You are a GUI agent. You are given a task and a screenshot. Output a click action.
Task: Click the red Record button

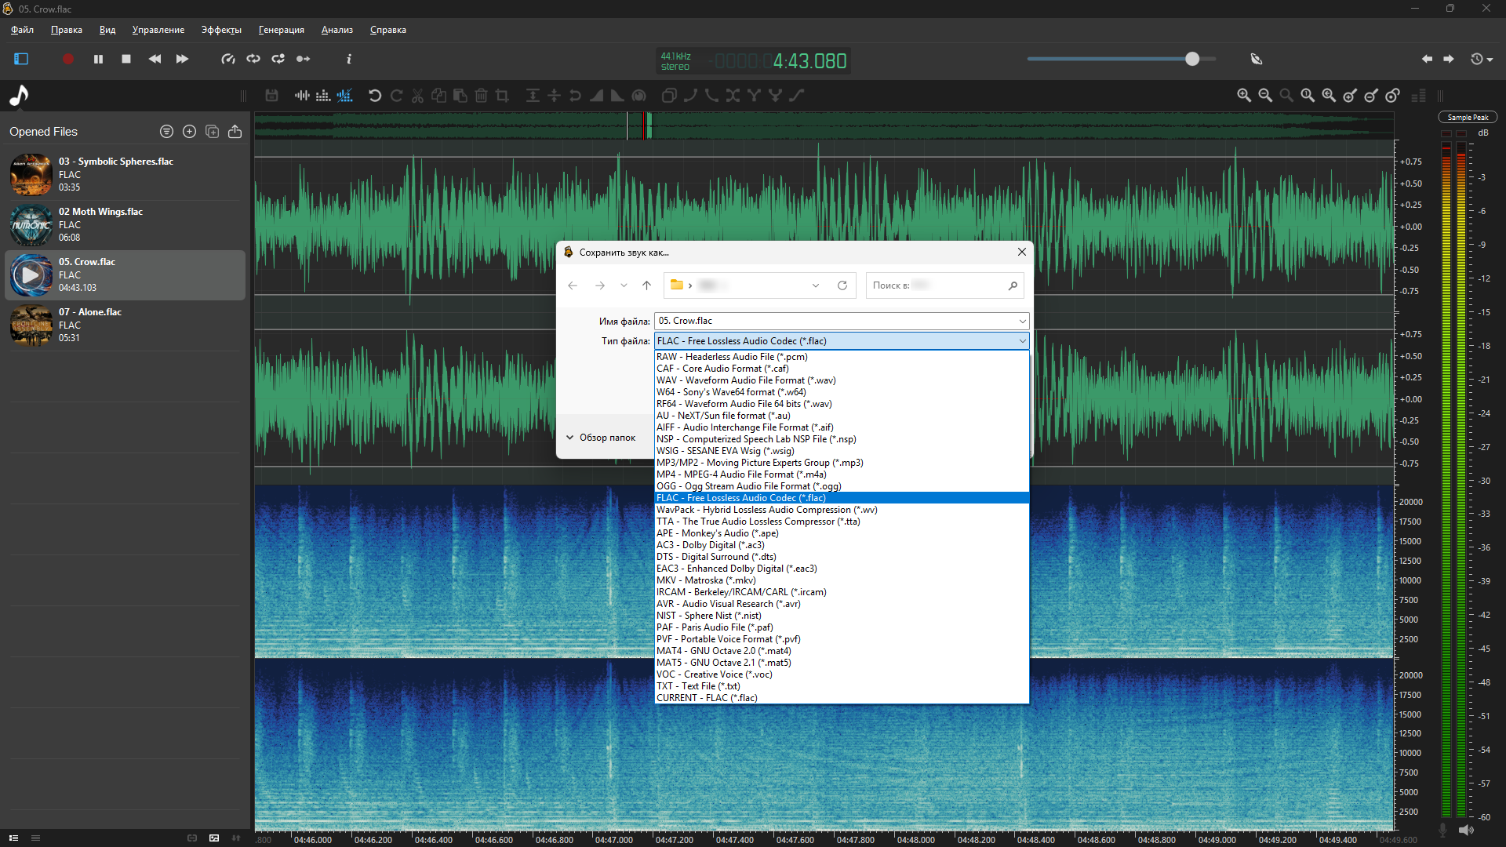(68, 59)
